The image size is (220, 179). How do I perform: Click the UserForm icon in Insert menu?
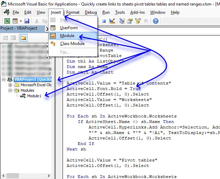pos(53,28)
